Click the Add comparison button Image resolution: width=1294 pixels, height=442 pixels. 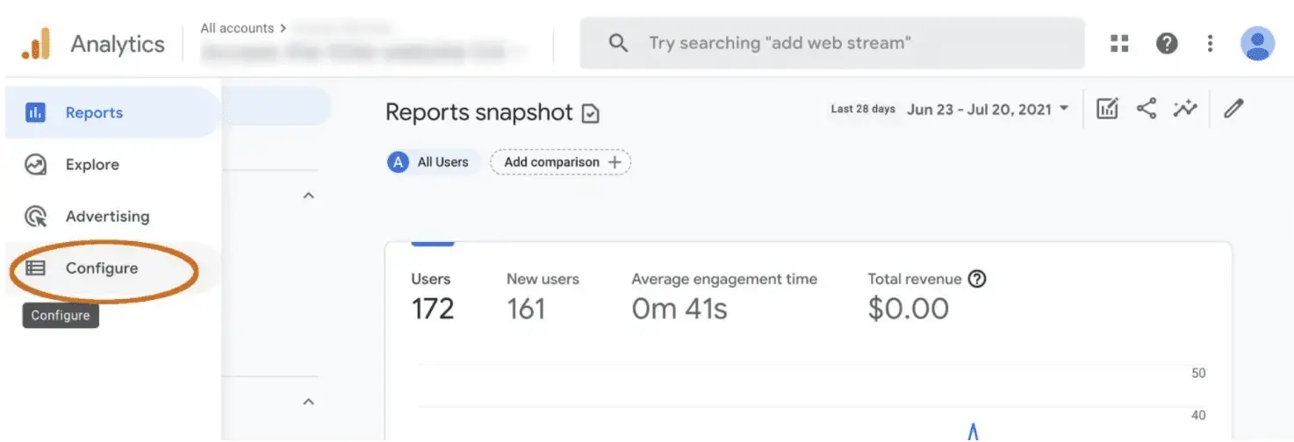click(x=561, y=162)
